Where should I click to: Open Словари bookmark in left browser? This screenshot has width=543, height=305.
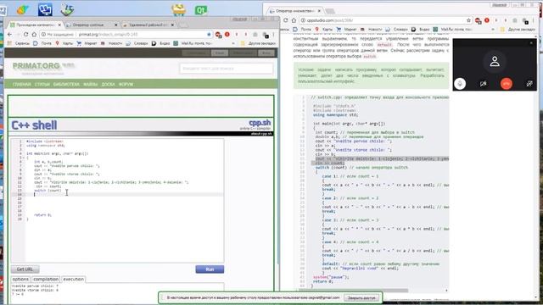137,43
